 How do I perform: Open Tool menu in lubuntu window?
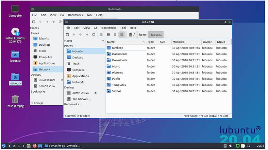(x=123, y=28)
